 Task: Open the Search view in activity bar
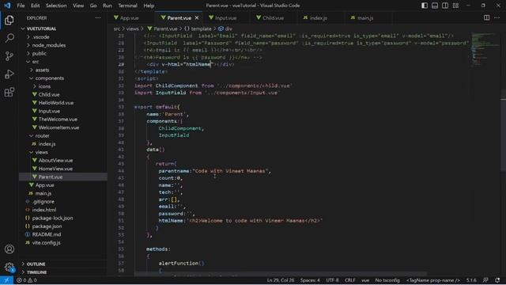click(9, 38)
